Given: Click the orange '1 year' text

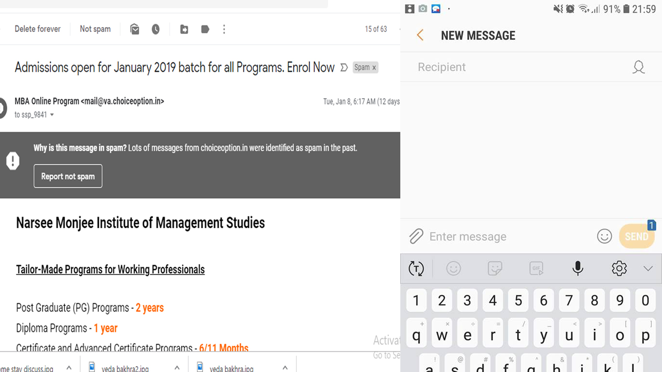Looking at the screenshot, I should coord(106,328).
